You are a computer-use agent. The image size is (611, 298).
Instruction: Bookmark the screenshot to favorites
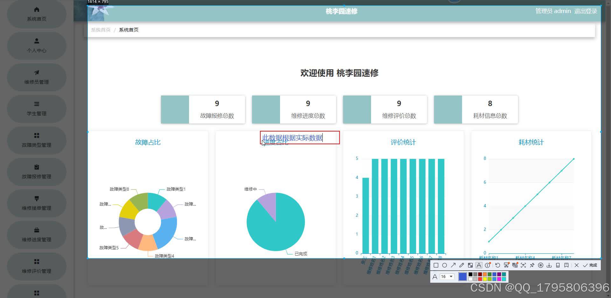point(566,265)
